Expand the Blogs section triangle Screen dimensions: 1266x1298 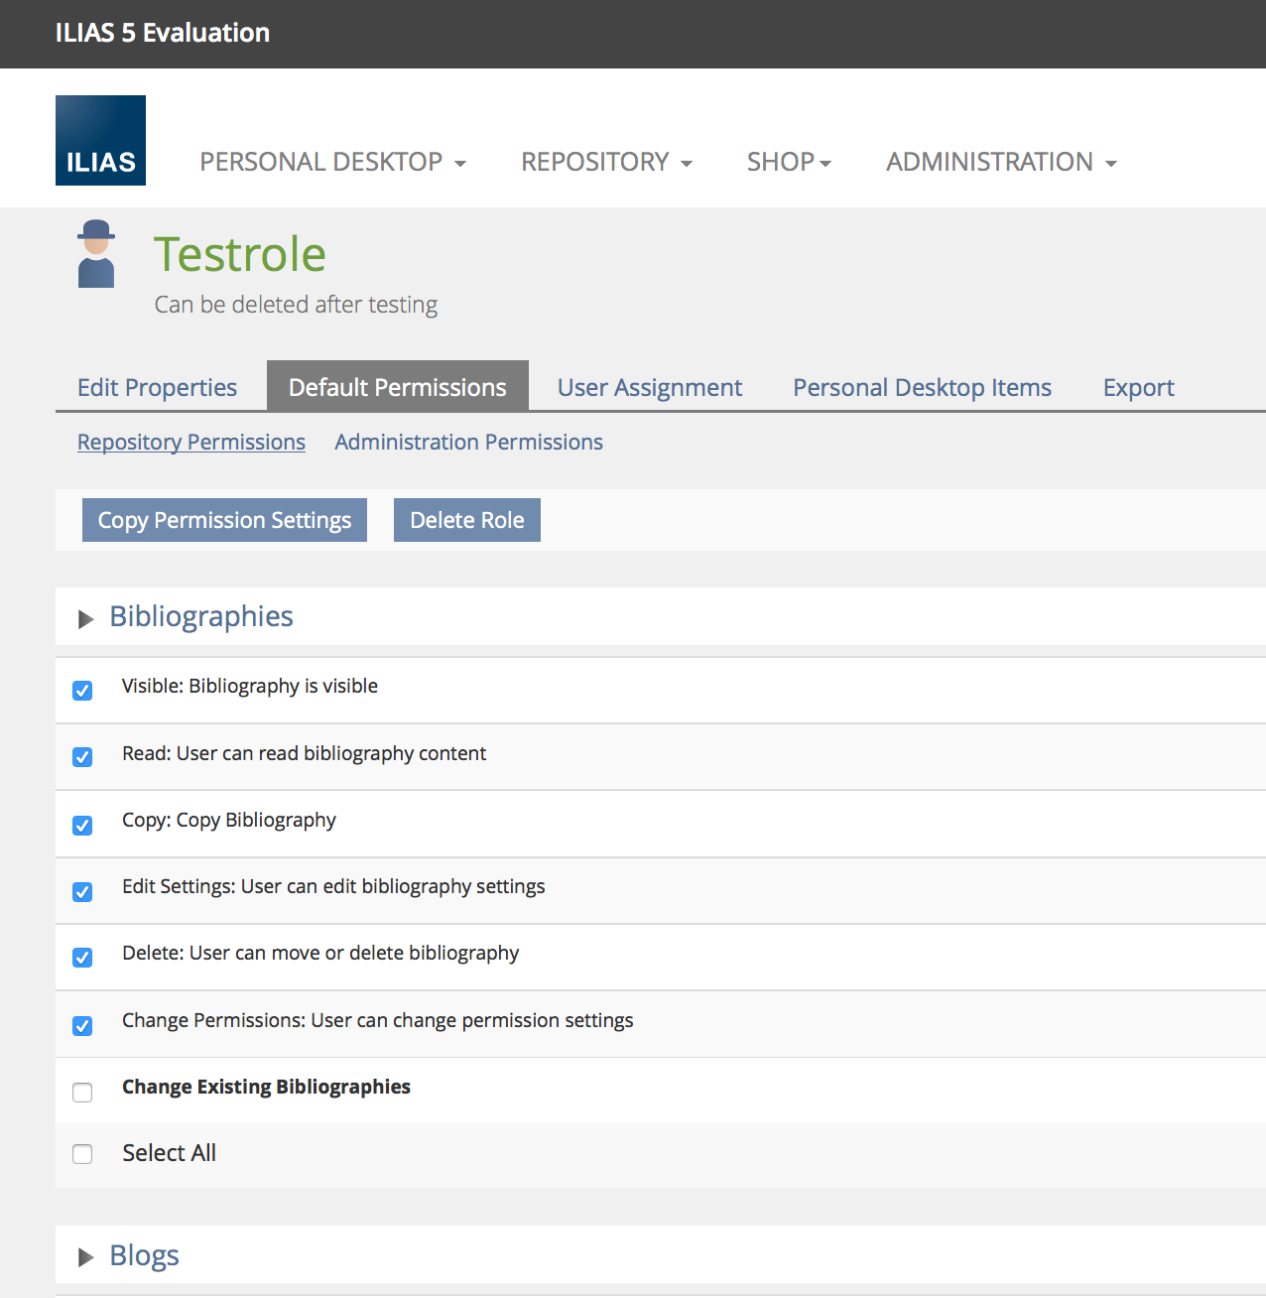tap(86, 1257)
